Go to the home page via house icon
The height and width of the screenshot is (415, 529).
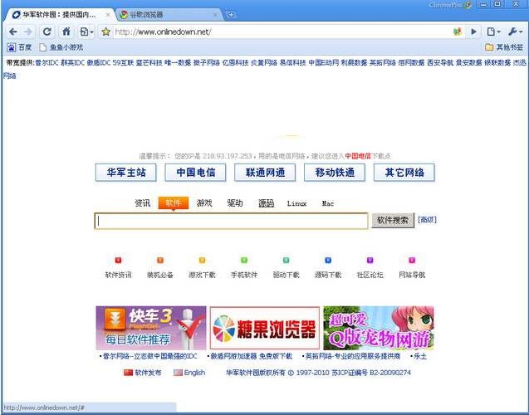pos(66,32)
